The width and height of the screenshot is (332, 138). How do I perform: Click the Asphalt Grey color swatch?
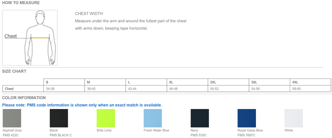point(12,118)
